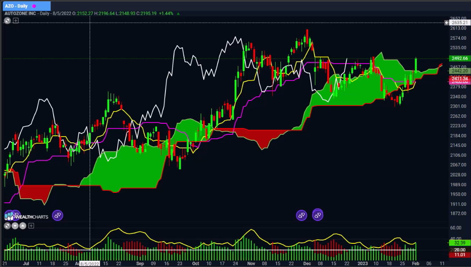
Task: Maximize the price pane with its round icon
Action: [8, 21]
